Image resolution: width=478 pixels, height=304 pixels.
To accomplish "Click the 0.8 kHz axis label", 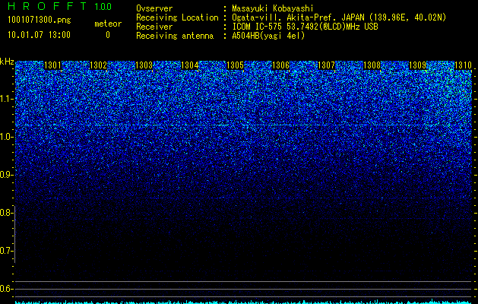I will [6, 213].
